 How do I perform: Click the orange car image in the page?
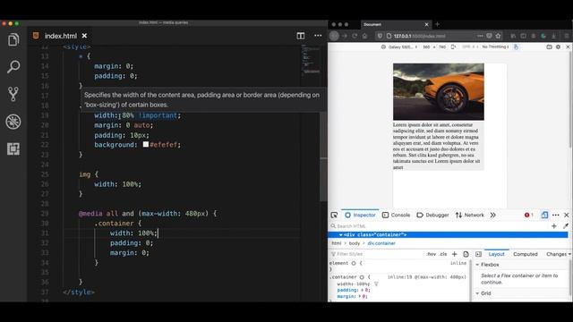[439, 91]
